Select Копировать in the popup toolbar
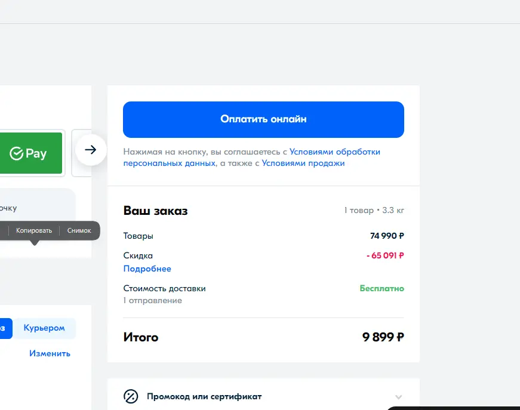 [x=34, y=231]
